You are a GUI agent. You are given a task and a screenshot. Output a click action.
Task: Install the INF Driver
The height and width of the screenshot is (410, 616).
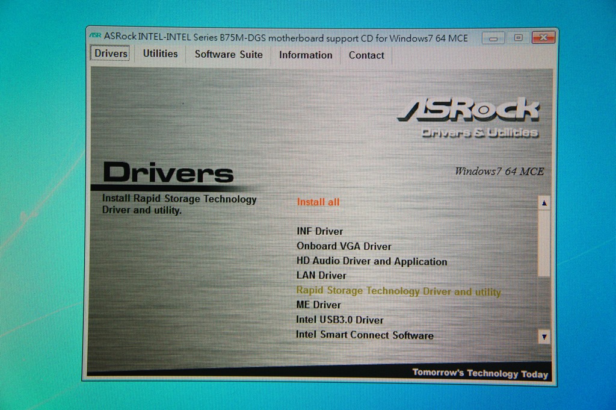(x=320, y=231)
